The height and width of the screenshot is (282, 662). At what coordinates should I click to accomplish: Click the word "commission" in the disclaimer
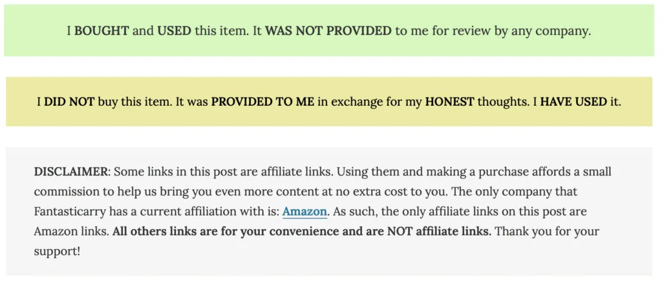65,192
